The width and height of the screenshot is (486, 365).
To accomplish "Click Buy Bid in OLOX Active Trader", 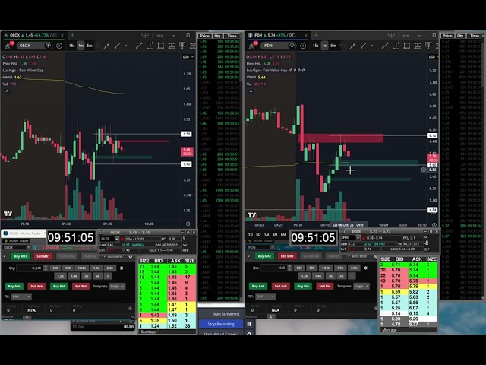I will [59, 286].
